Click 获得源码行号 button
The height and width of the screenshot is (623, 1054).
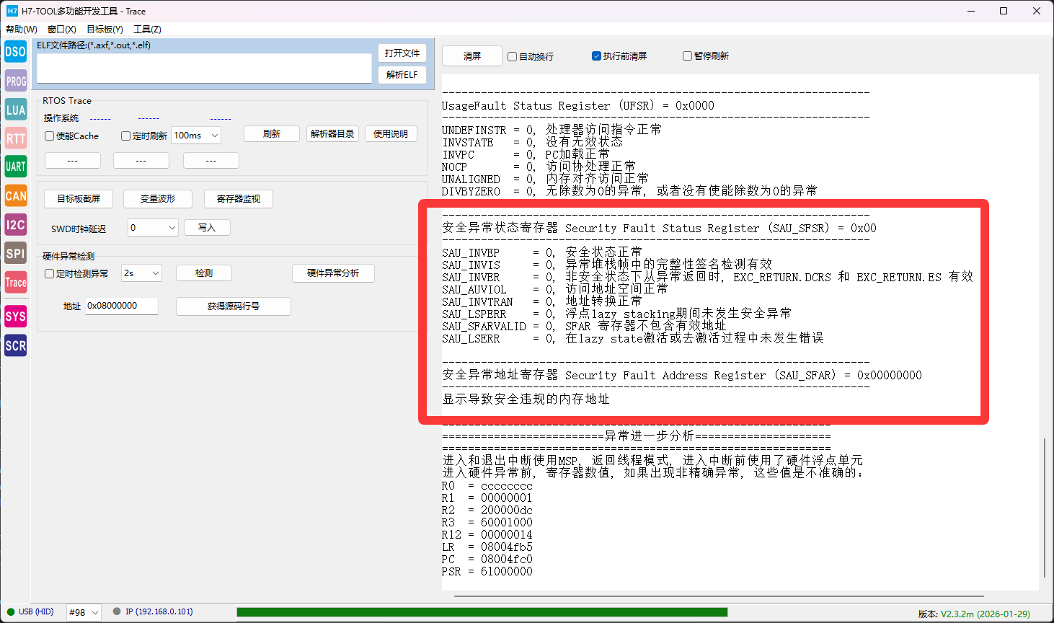pyautogui.click(x=234, y=306)
